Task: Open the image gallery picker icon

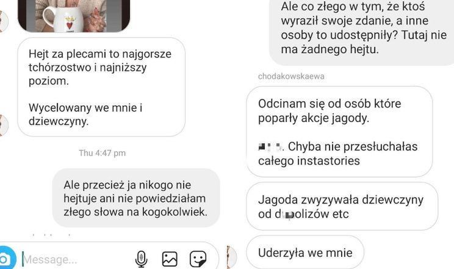Action: click(170, 259)
